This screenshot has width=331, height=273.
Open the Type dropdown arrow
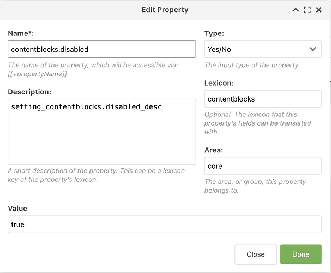pyautogui.click(x=312, y=49)
